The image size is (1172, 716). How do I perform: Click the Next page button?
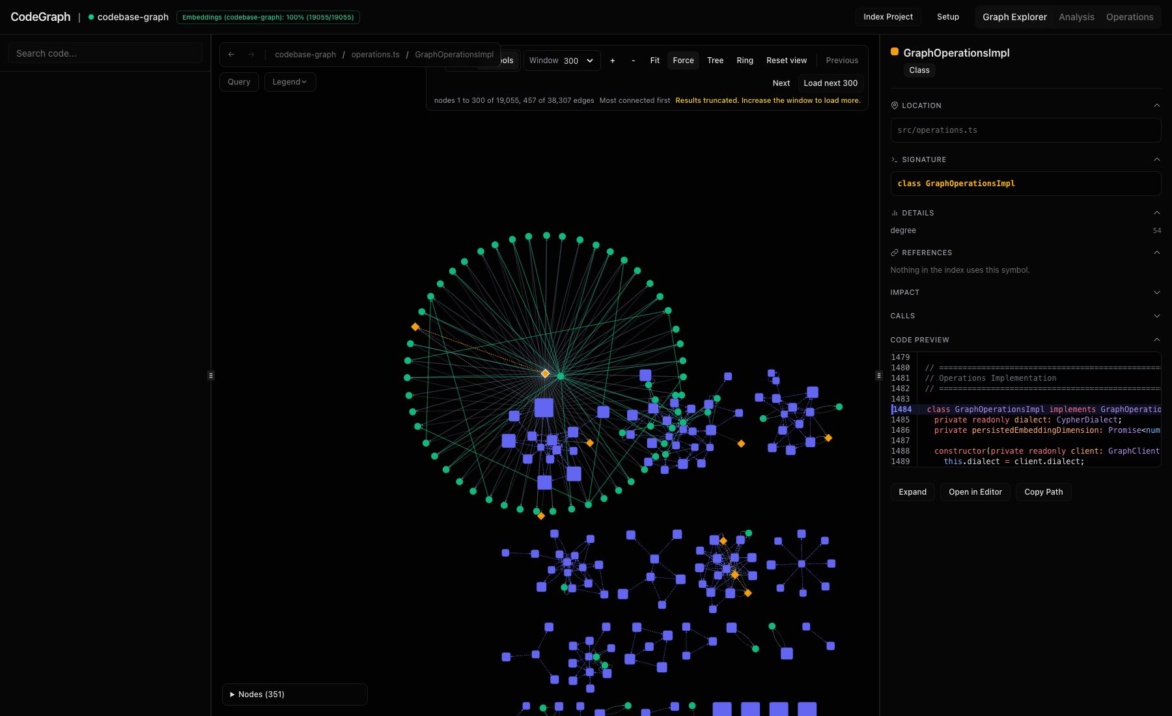click(x=781, y=83)
